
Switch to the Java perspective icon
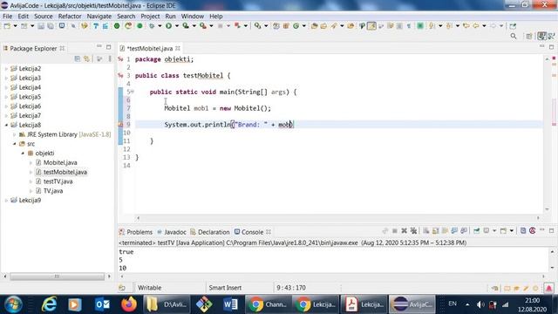[541, 36]
